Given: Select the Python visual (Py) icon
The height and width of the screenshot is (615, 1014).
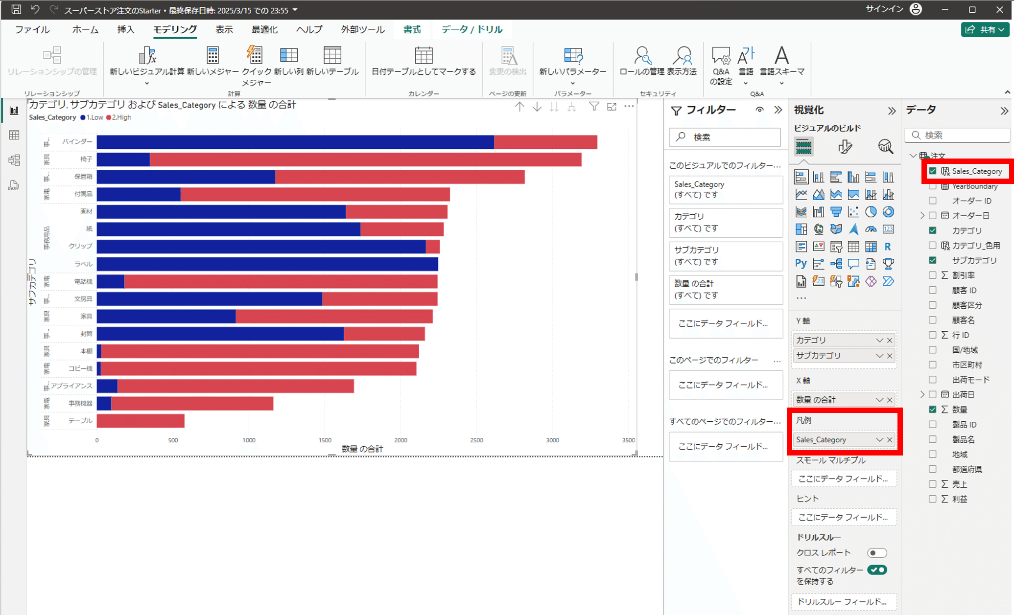Looking at the screenshot, I should click(801, 264).
